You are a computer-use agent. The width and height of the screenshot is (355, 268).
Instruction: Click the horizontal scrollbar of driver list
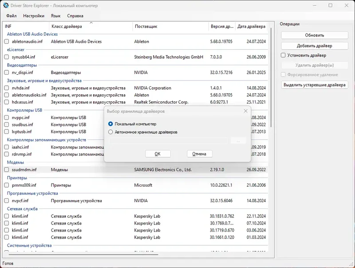[83, 254]
